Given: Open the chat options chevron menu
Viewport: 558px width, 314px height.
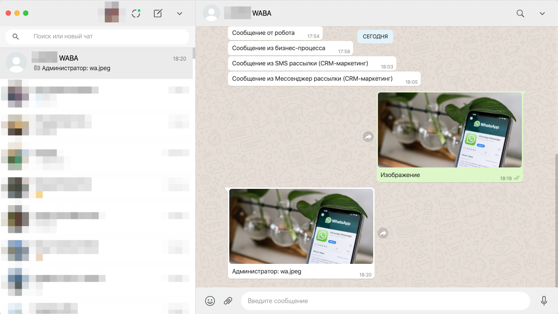Looking at the screenshot, I should point(542,14).
